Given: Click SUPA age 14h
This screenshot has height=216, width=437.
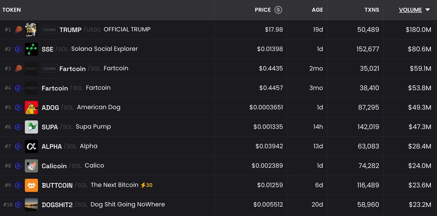Looking at the screenshot, I should (x=318, y=127).
